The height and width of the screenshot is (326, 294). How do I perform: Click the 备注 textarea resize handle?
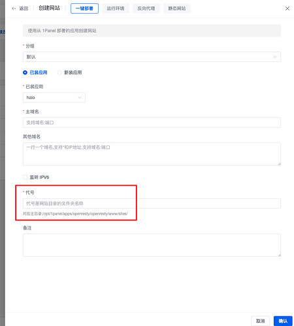point(279,255)
